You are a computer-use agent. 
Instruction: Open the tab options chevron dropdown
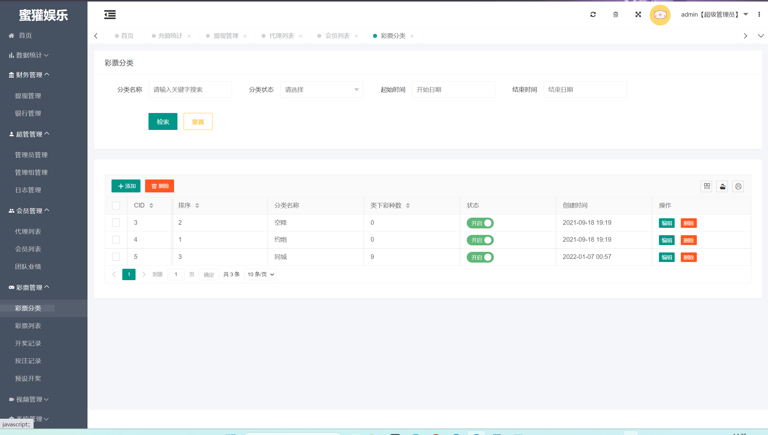[x=761, y=36]
